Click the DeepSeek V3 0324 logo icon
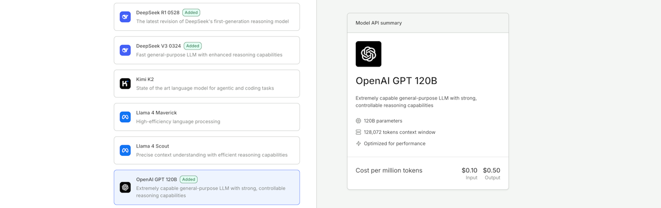The width and height of the screenshot is (661, 208). click(125, 50)
